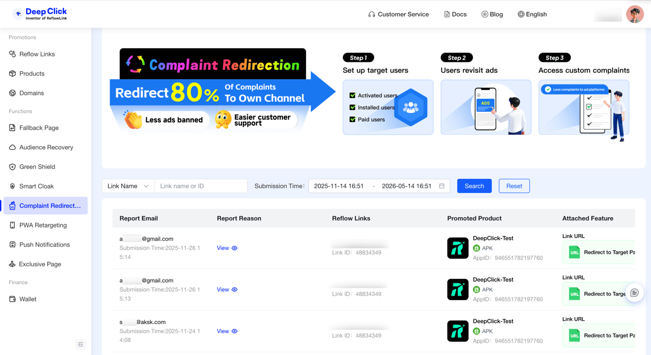Select Push Notifications in sidebar
The height and width of the screenshot is (355, 651).
tap(46, 245)
